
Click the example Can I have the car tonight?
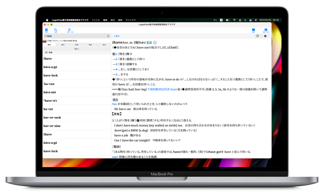pos(132,140)
